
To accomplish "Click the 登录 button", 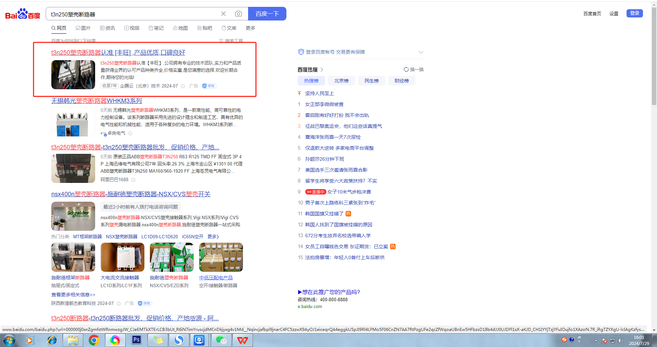I will click(634, 13).
